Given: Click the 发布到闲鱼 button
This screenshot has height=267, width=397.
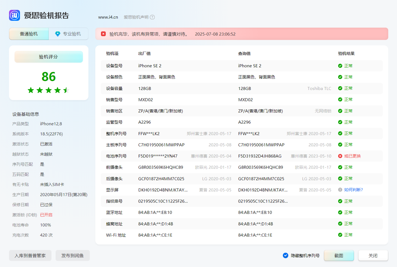Looking at the screenshot, I should pos(73,256).
